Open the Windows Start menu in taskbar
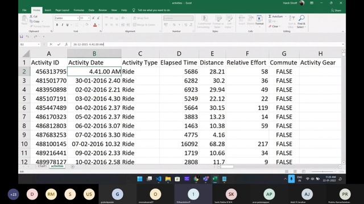 point(140,179)
